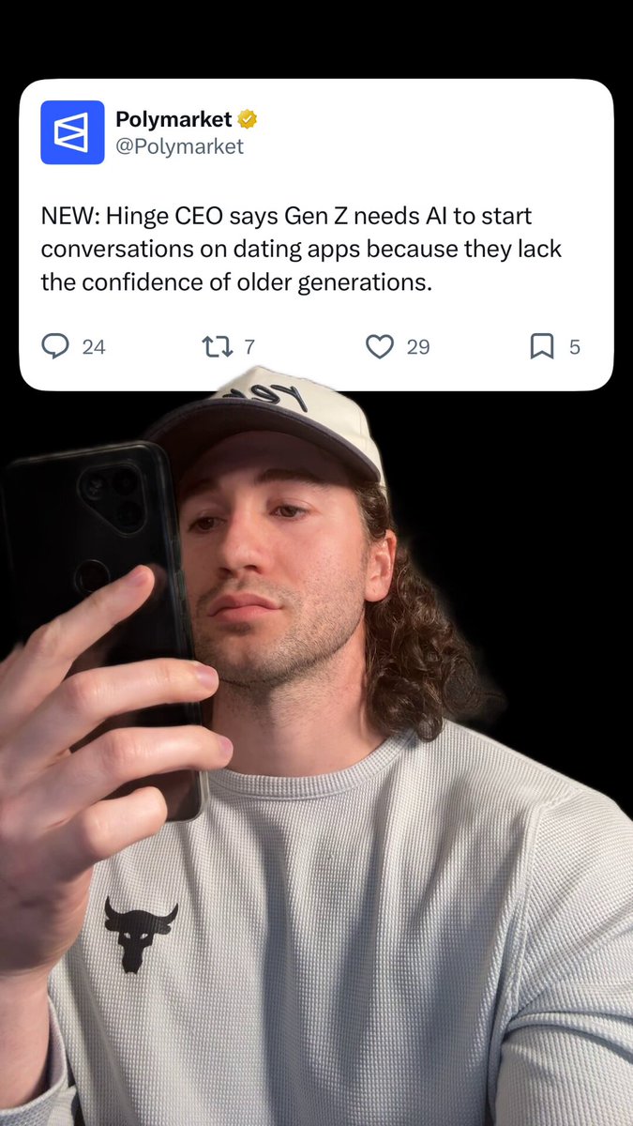Open the Polymarket display name
The height and width of the screenshot is (1126, 633).
[x=173, y=119]
